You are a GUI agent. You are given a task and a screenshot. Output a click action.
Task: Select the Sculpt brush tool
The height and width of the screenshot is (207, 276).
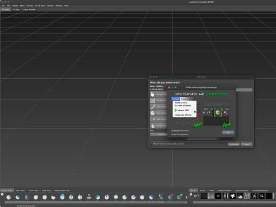coord(9,197)
